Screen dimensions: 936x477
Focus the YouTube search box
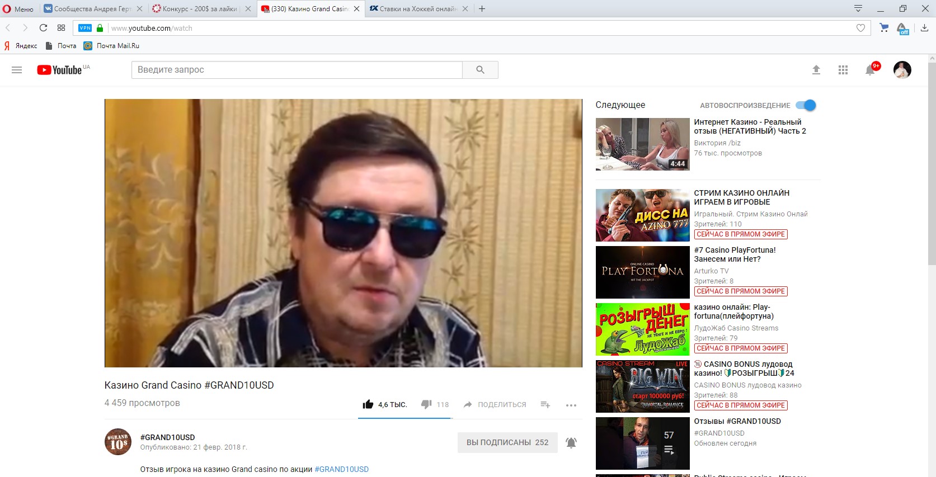coord(297,70)
